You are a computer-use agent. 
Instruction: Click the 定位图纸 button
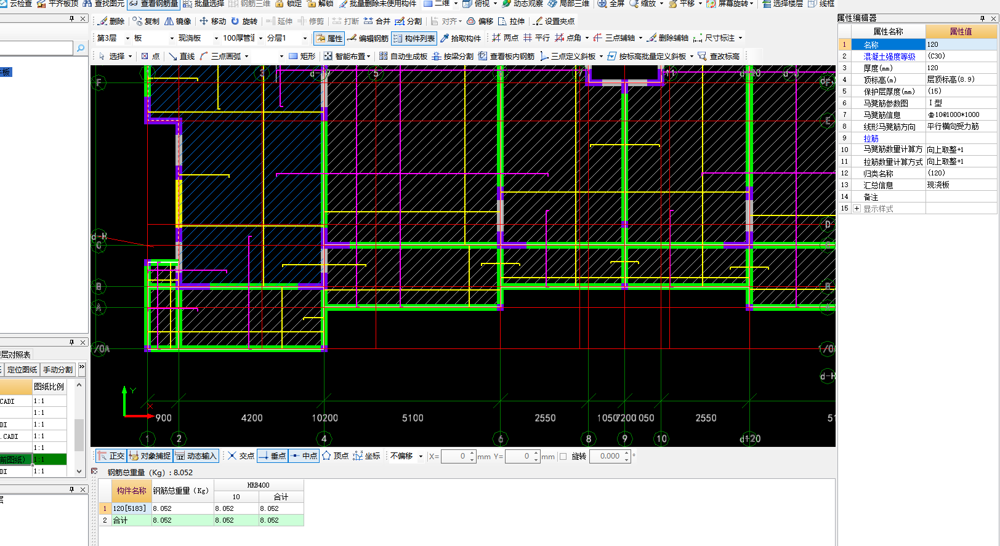[22, 369]
